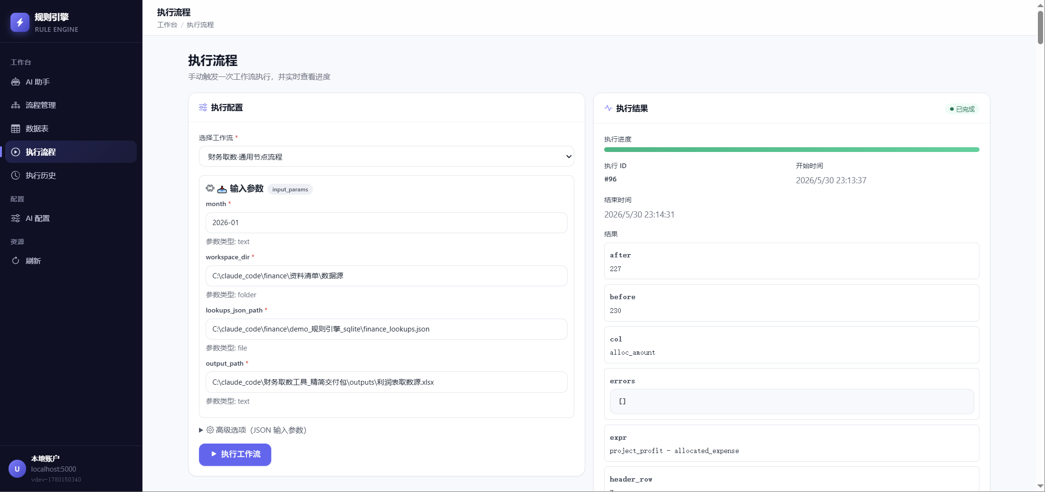Click the expr value project_profit - allocated_expense
Image resolution: width=1045 pixels, height=492 pixels.
click(674, 451)
